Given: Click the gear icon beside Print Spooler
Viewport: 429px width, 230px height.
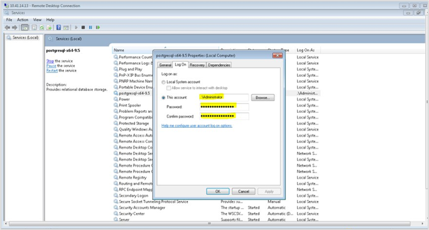Looking at the screenshot, I should click(116, 105).
